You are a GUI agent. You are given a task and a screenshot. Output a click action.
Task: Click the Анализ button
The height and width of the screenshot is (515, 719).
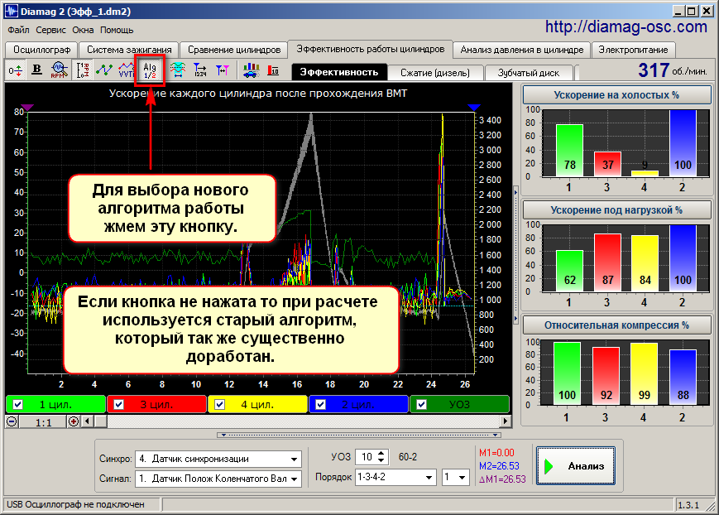click(576, 466)
